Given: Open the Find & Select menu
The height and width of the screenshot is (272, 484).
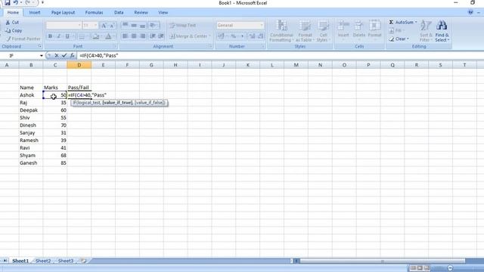Looking at the screenshot, I should click(x=442, y=31).
